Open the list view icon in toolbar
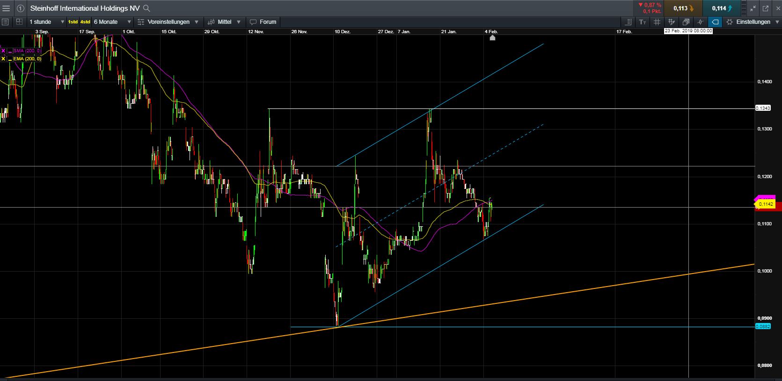Screen dimensions: 782x381 click(x=5, y=22)
